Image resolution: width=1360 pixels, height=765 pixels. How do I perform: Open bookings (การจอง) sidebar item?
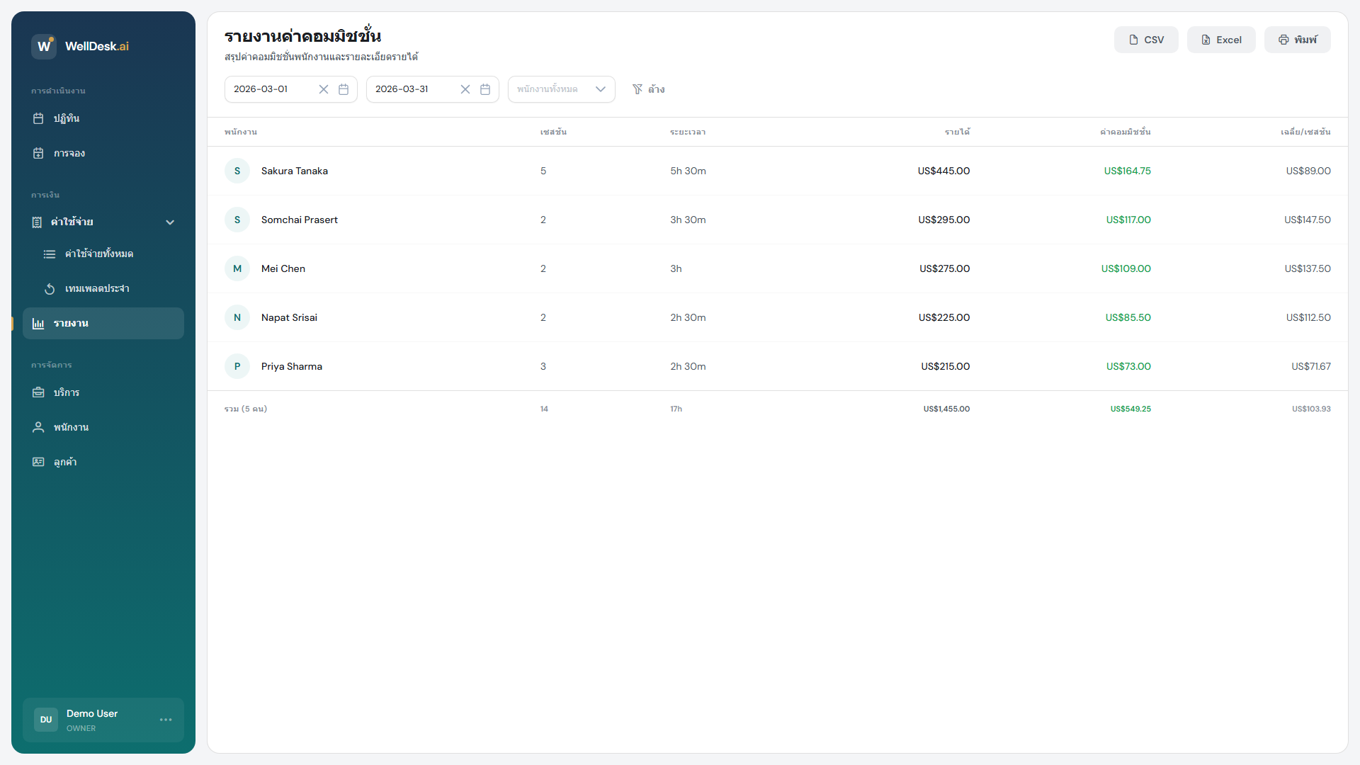tap(69, 153)
